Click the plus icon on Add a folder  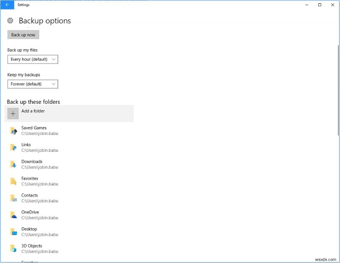coord(13,113)
